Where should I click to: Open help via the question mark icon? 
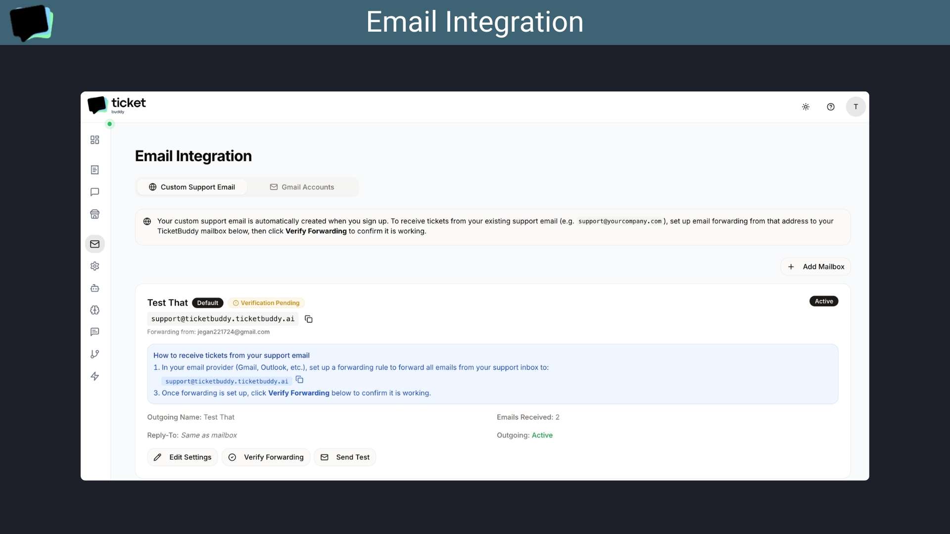831,106
